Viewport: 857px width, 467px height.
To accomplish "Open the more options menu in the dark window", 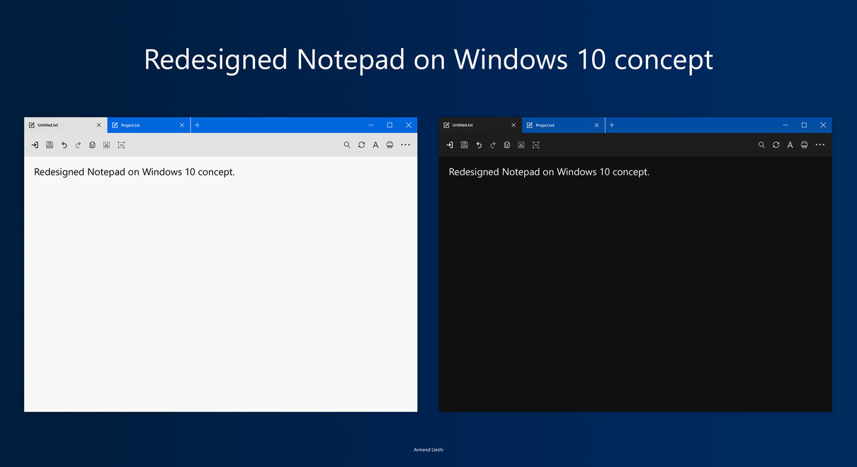I will pyautogui.click(x=819, y=144).
